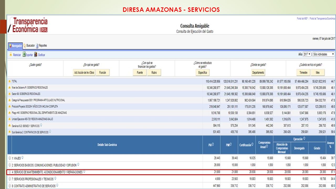The height and width of the screenshot is (189, 336).
Task: Click info icon after ACONDICIONAMIENTO Y REPARACIONES
Action: pyautogui.click(x=84, y=172)
